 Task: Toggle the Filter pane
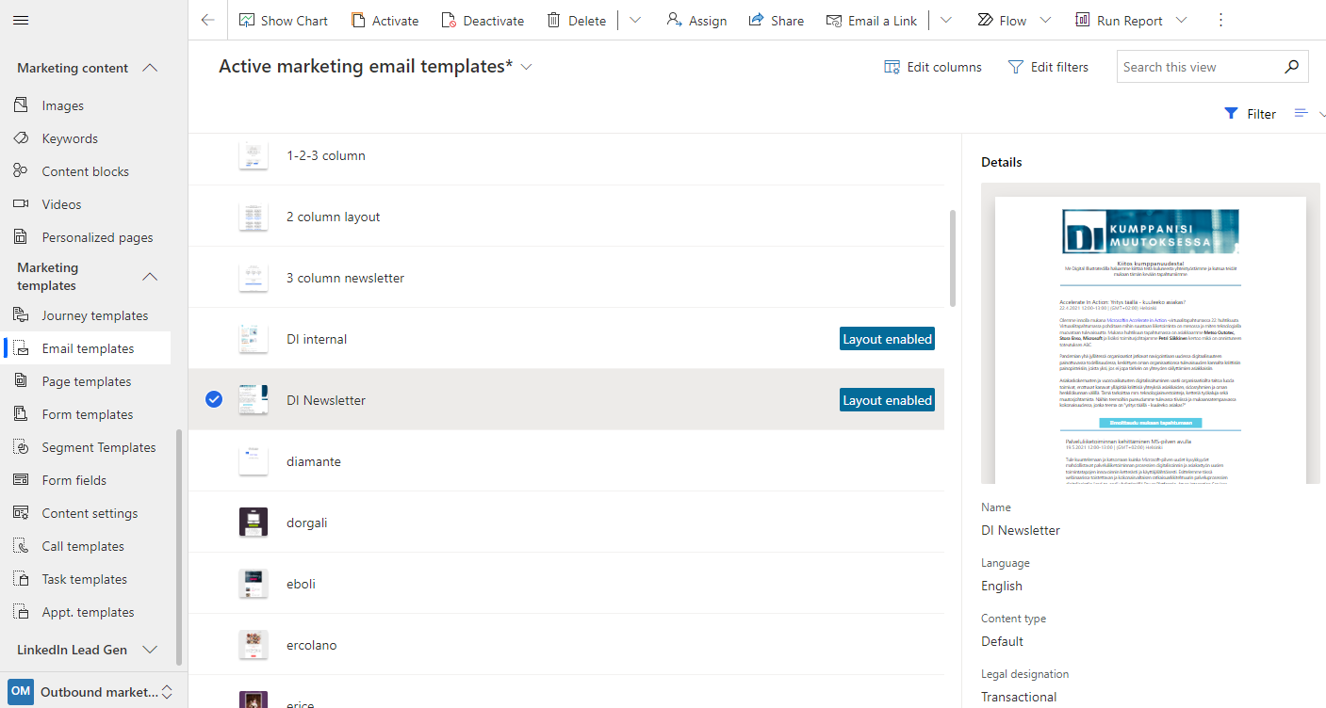coord(1250,113)
